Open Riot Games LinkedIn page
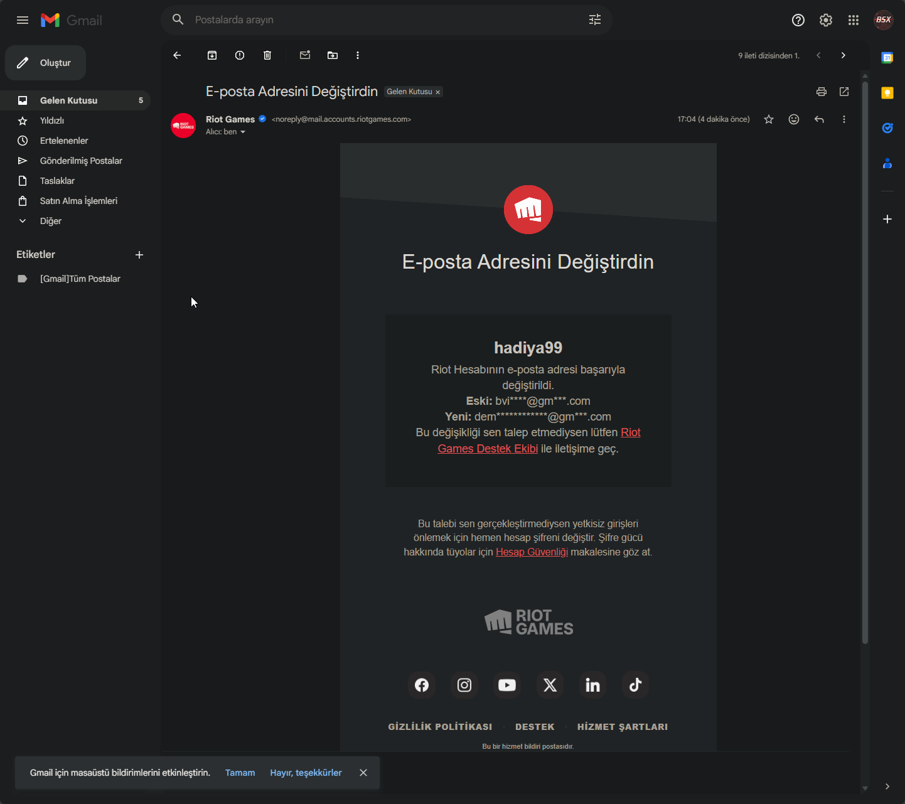The image size is (905, 804). pyautogui.click(x=592, y=685)
